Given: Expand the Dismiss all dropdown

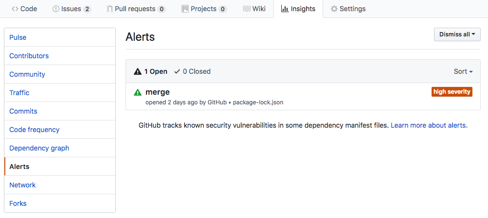Looking at the screenshot, I should [x=457, y=34].
